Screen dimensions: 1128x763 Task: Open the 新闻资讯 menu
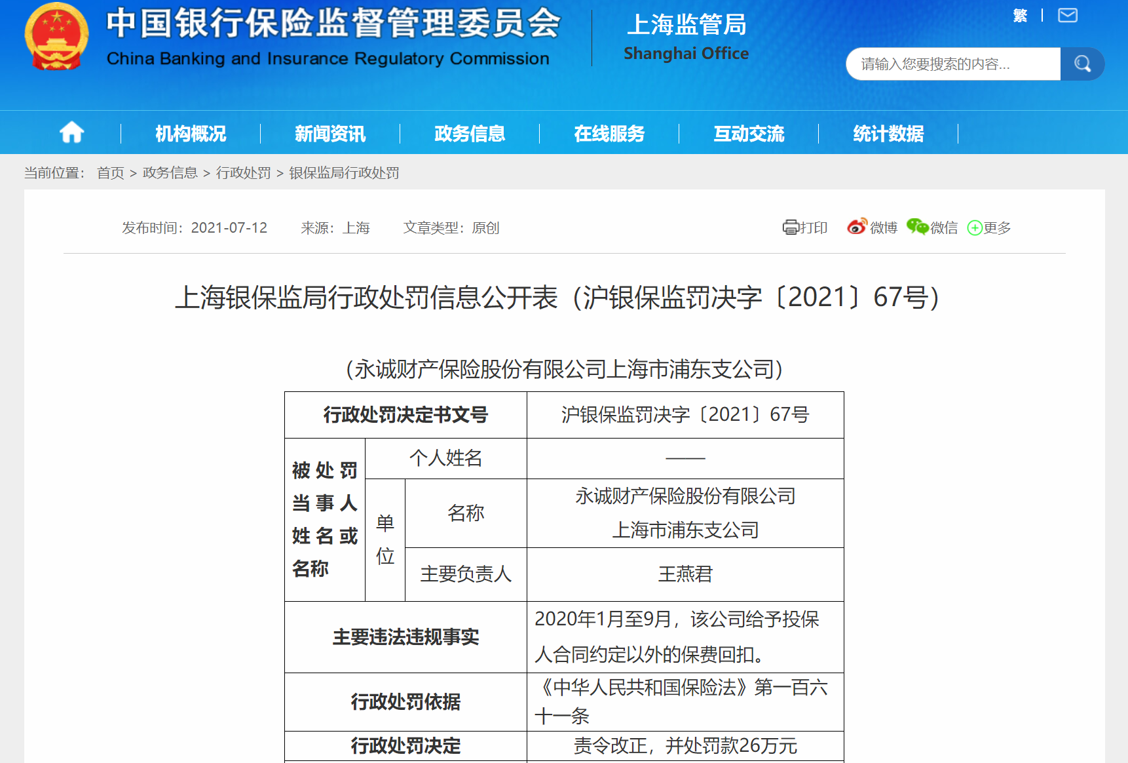pyautogui.click(x=330, y=134)
